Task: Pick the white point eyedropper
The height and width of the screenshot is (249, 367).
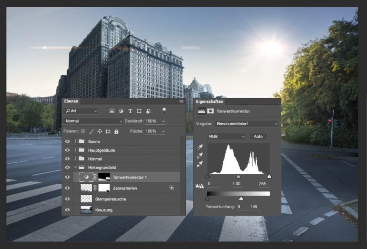Action: click(x=200, y=164)
